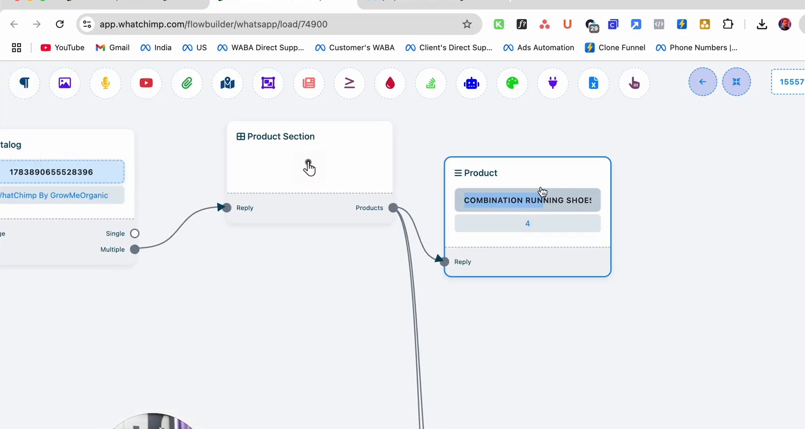Click the back arrow canvas button
The width and height of the screenshot is (805, 429).
click(x=703, y=82)
